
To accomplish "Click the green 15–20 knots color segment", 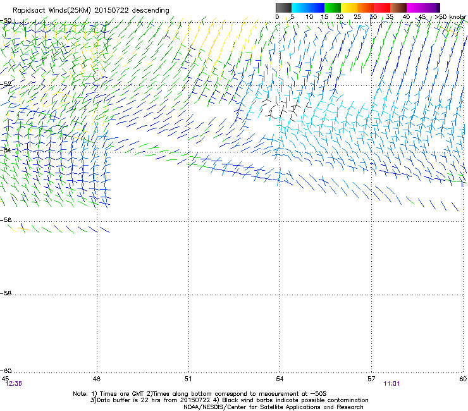I will (x=333, y=8).
